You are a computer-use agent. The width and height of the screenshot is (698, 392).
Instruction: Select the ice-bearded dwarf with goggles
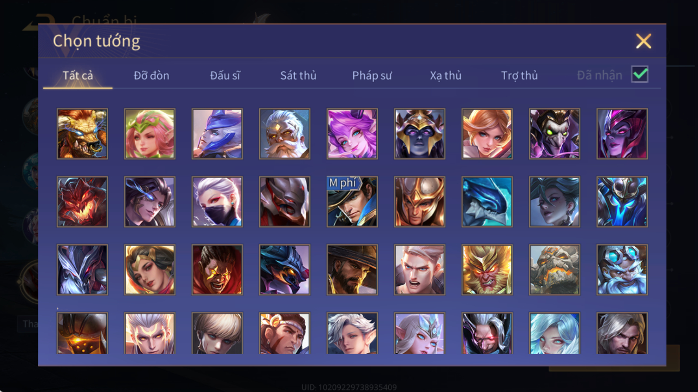(x=622, y=270)
